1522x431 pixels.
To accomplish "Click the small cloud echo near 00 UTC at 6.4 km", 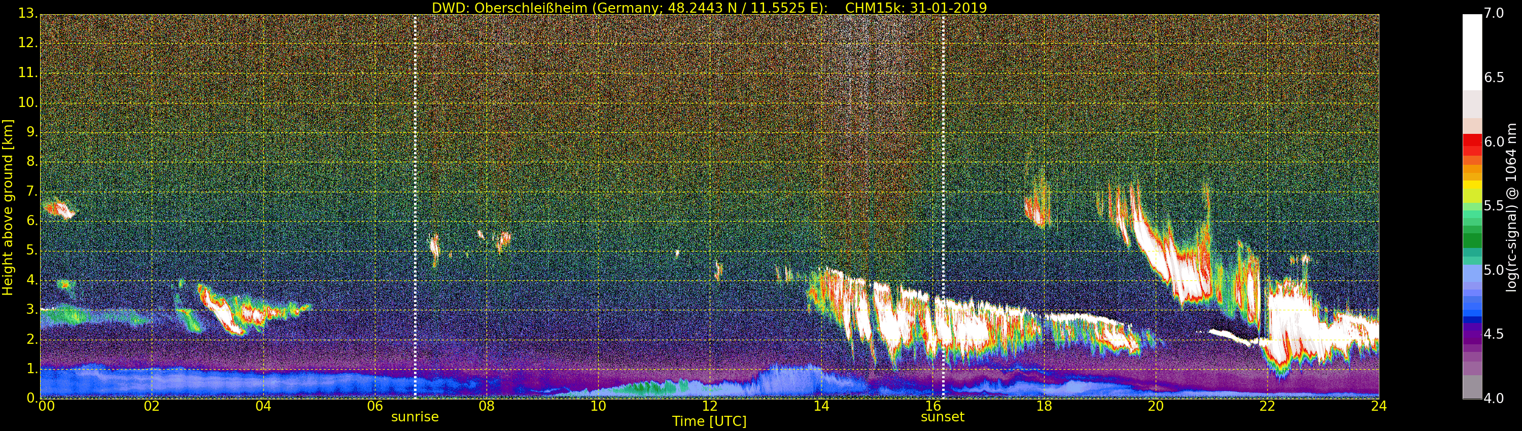I will 59,209.
